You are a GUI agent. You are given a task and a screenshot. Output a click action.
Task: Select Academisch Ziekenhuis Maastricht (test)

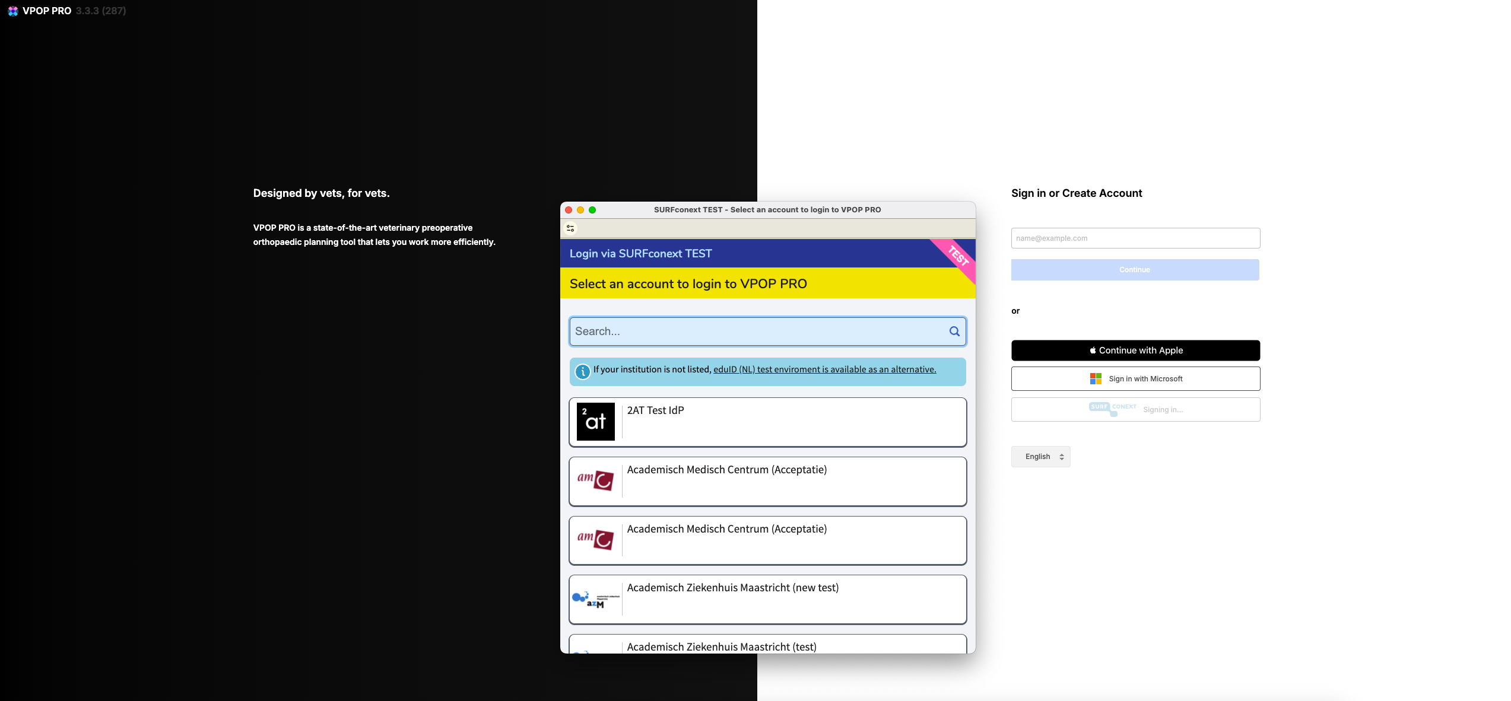pos(767,644)
